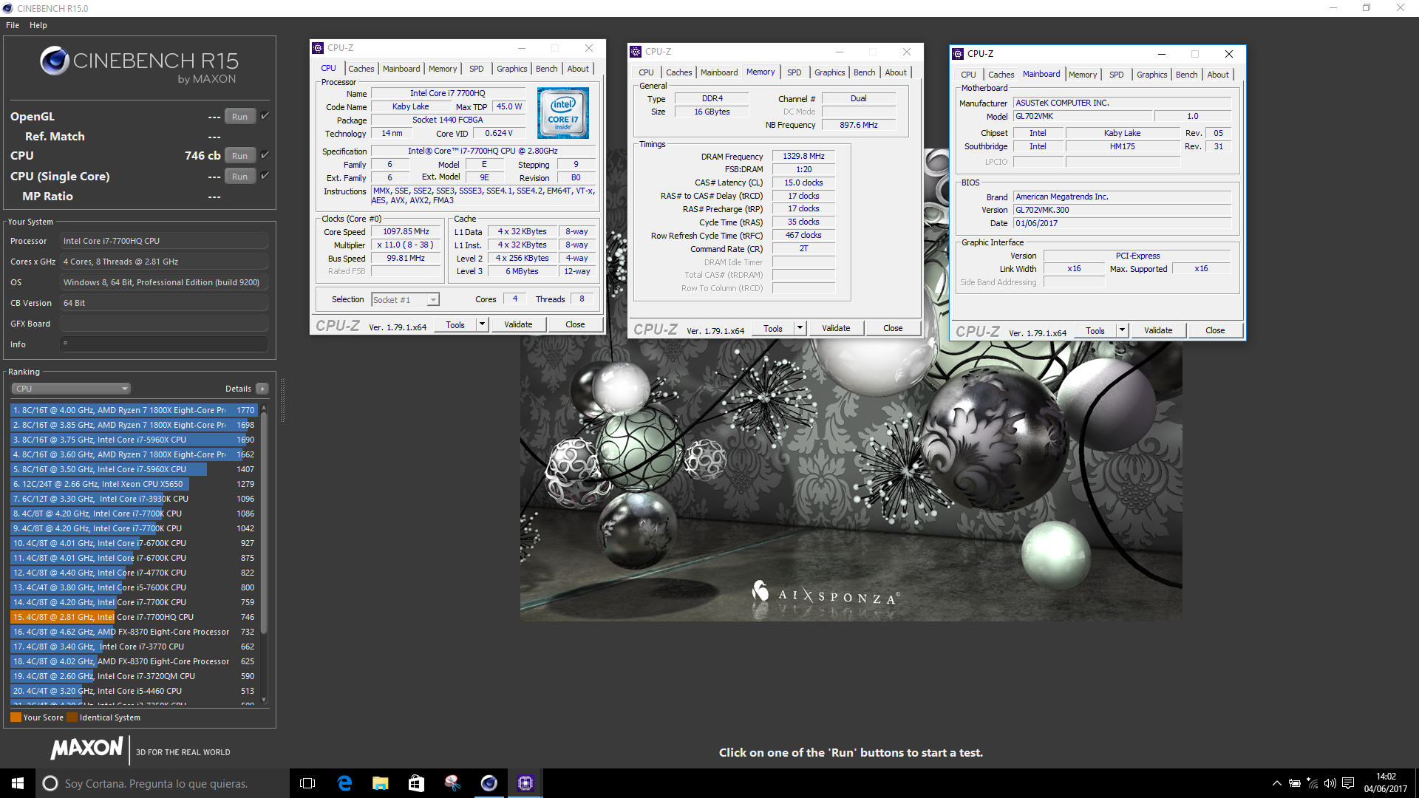Show hidden system tray icons

pyautogui.click(x=1276, y=783)
